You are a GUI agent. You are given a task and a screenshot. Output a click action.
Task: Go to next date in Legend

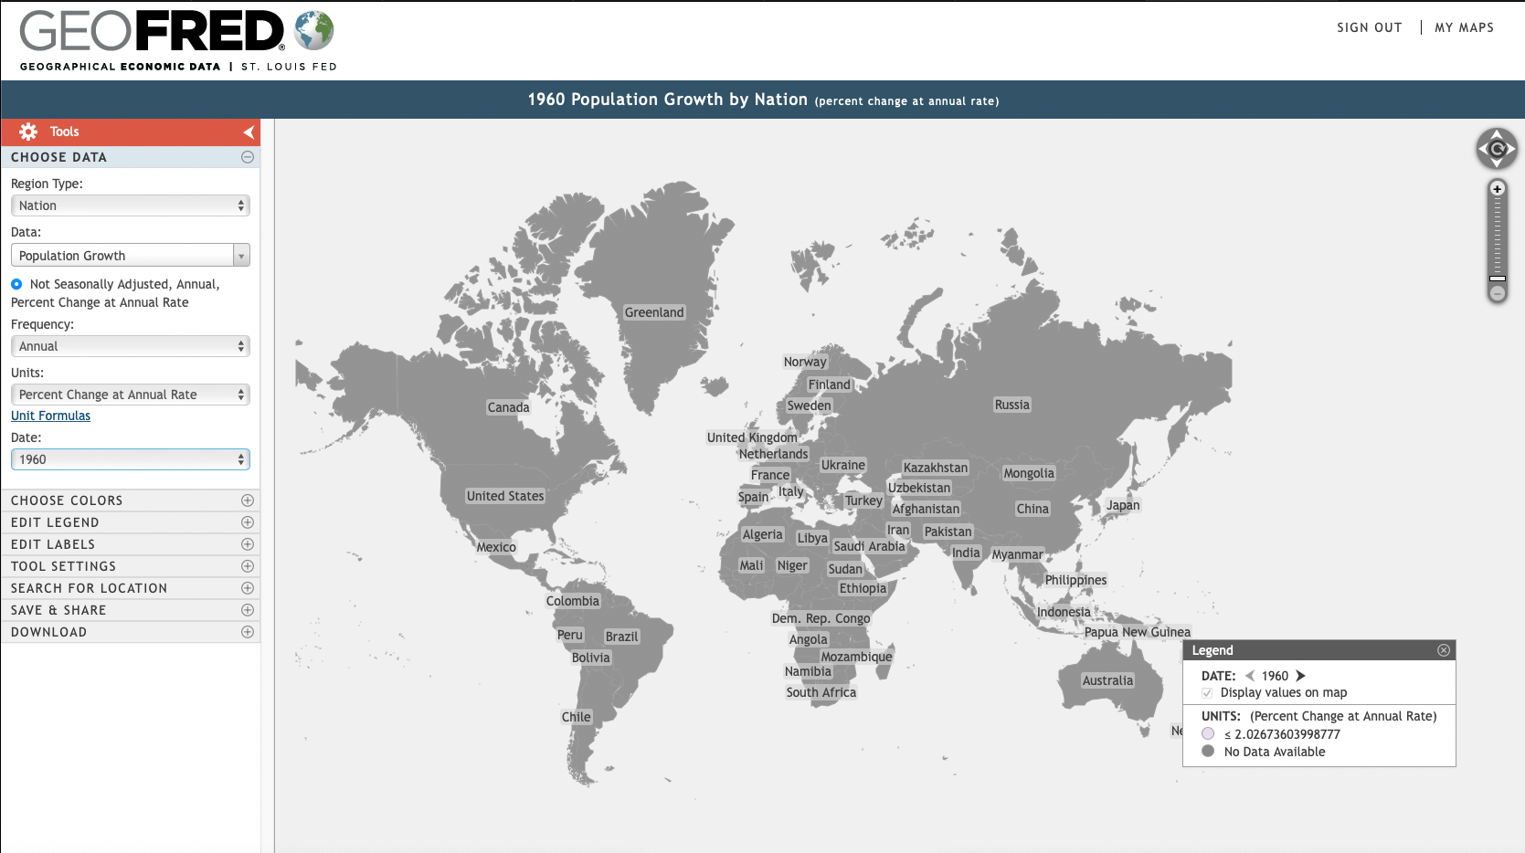tap(1300, 676)
